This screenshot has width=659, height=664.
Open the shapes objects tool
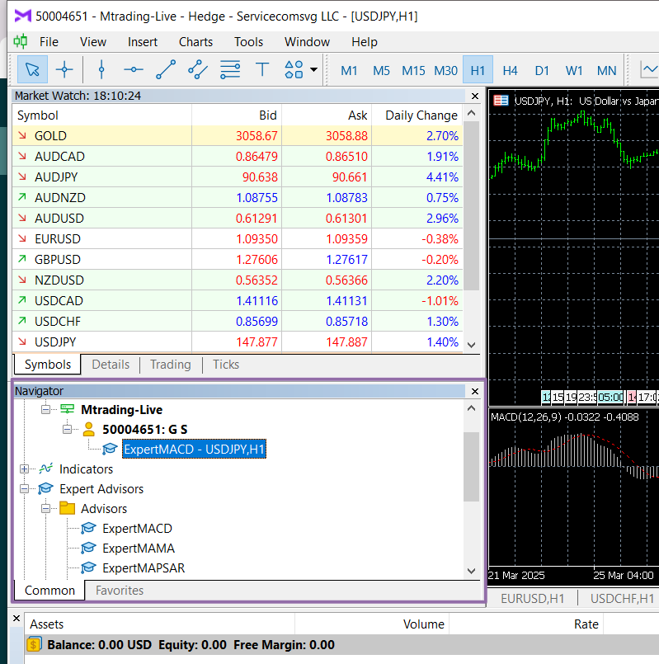(x=294, y=69)
